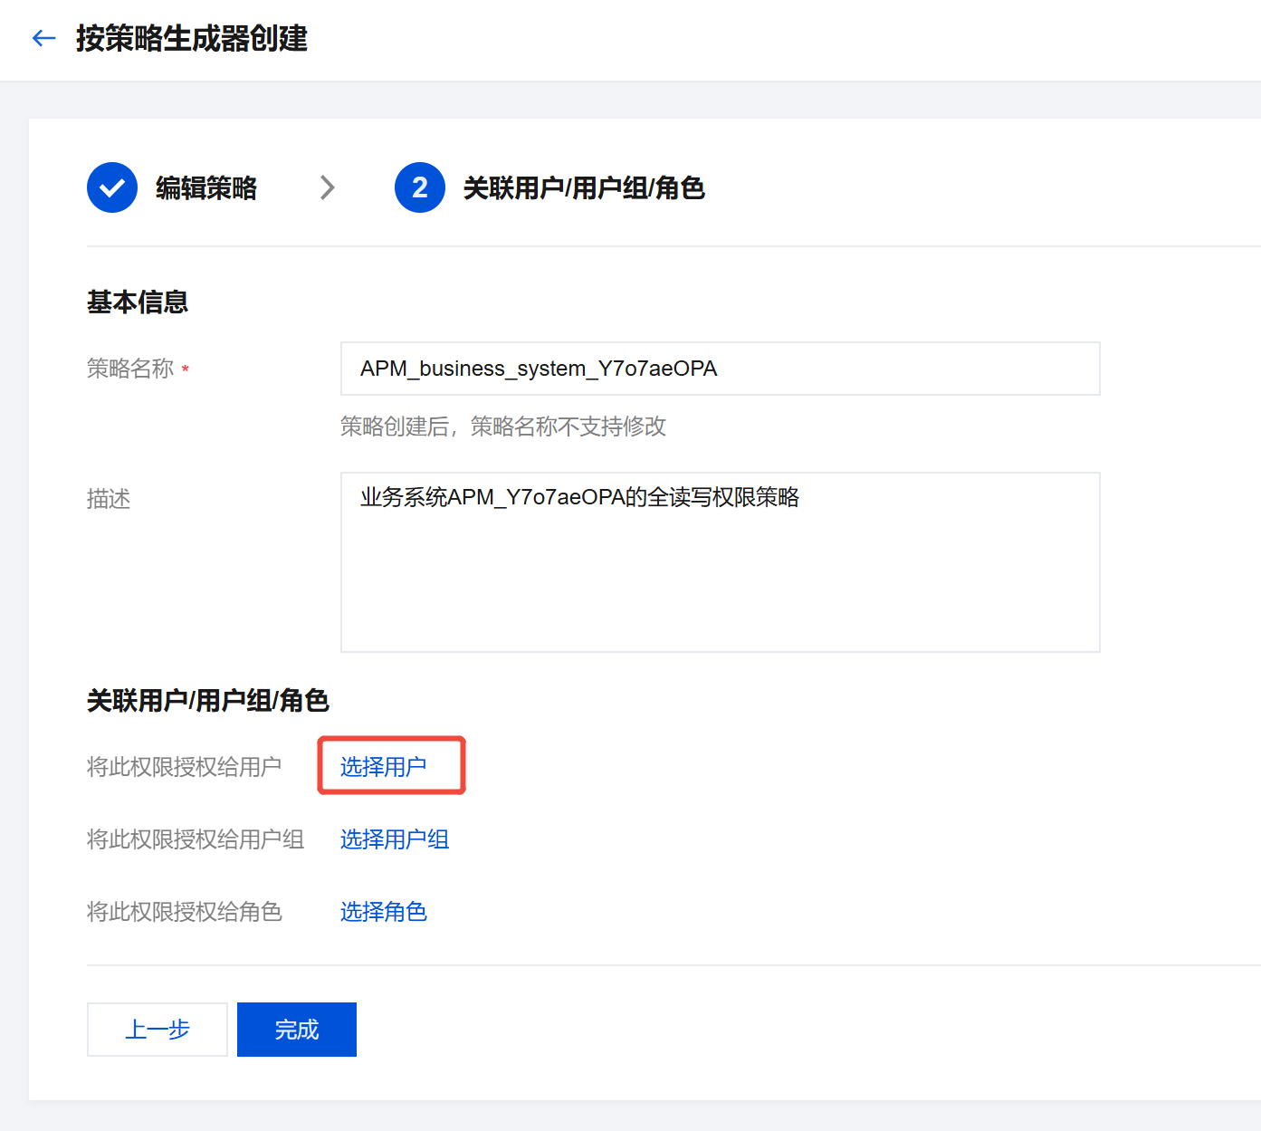Click the 描述 field label
The width and height of the screenshot is (1261, 1131).
[x=109, y=499]
